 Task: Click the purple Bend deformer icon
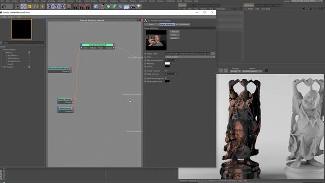coord(120,7)
